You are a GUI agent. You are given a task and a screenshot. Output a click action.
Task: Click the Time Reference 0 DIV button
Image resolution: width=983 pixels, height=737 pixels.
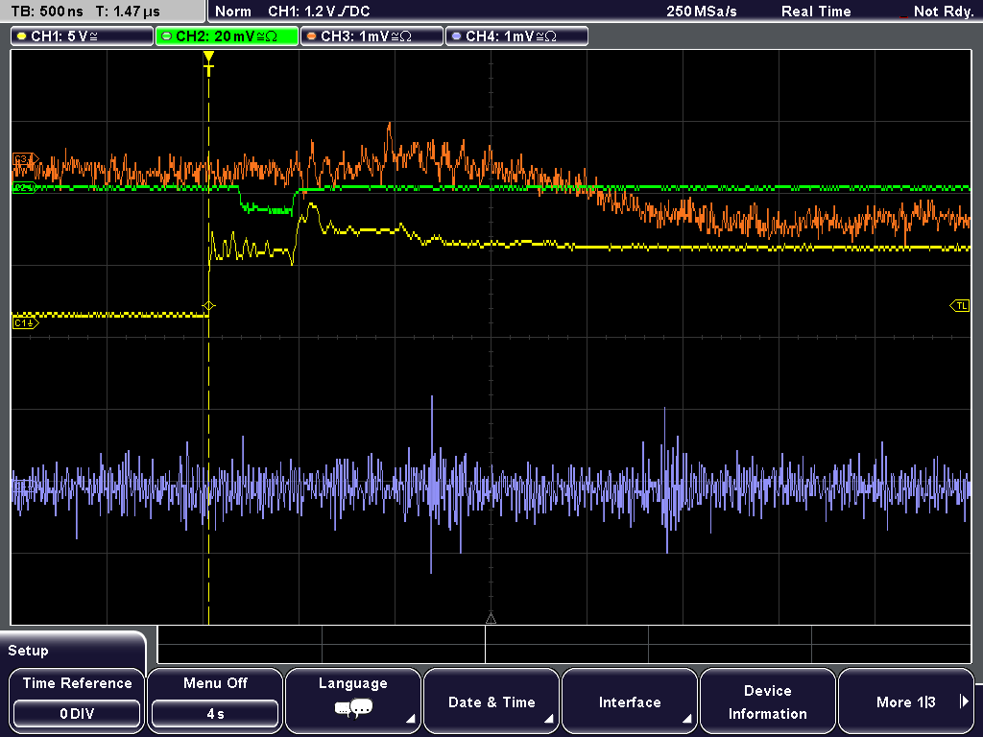click(x=77, y=701)
